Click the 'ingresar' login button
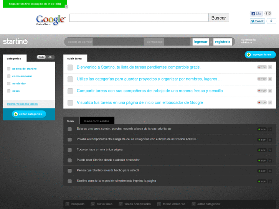Screen dimensions: 279x209 (x=201, y=42)
